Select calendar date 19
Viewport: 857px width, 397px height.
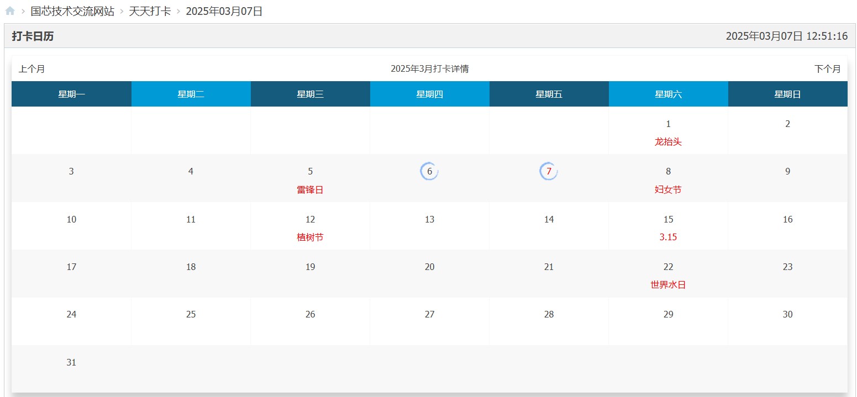pos(310,267)
